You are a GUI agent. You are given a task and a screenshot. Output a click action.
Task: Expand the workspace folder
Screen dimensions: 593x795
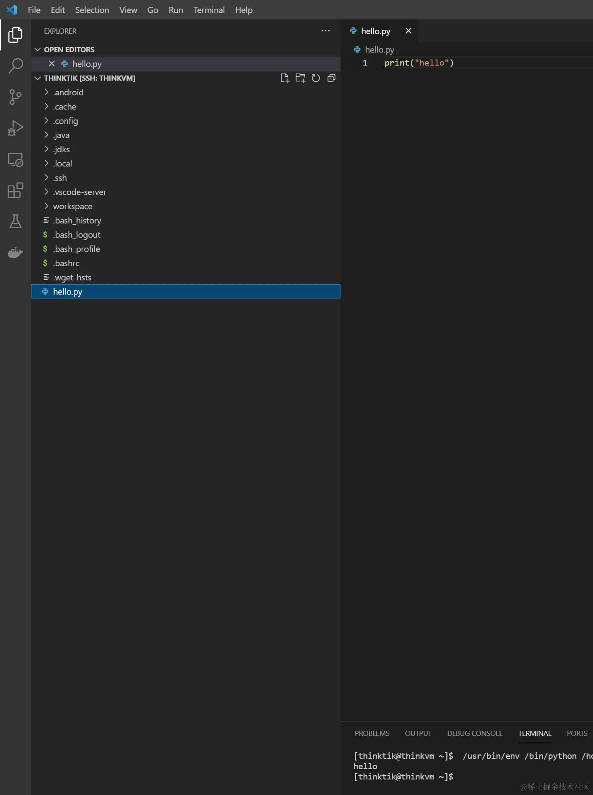pyautogui.click(x=186, y=206)
